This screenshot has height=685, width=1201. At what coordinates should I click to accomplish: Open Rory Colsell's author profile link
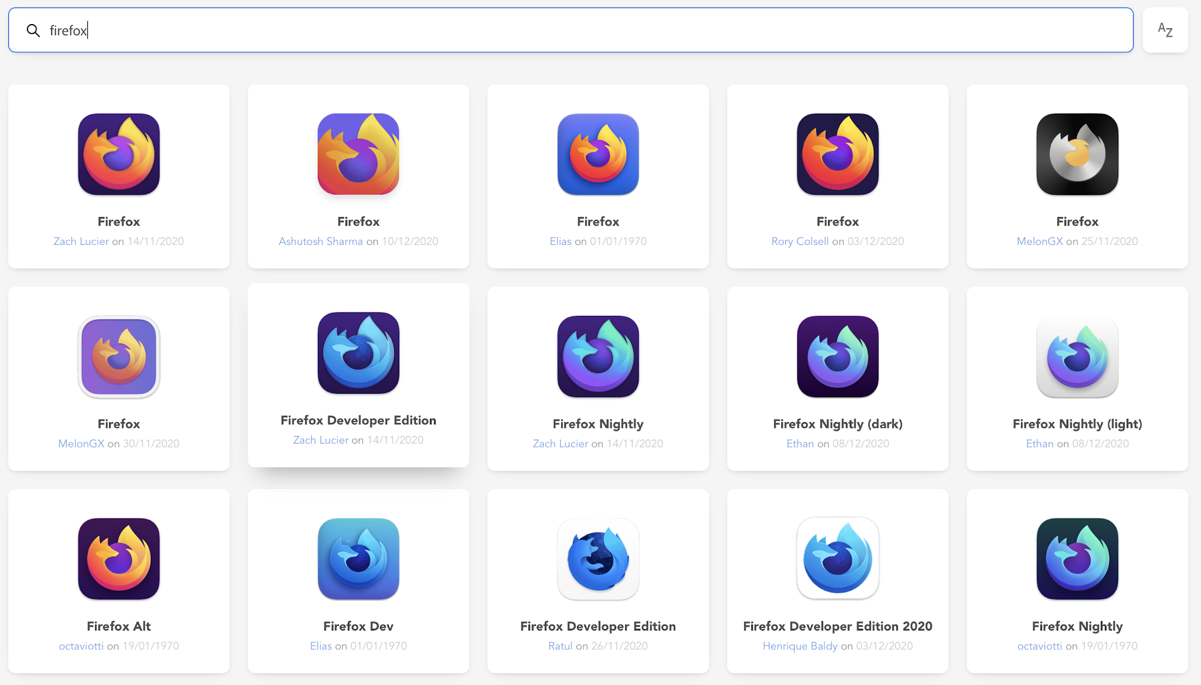click(800, 241)
